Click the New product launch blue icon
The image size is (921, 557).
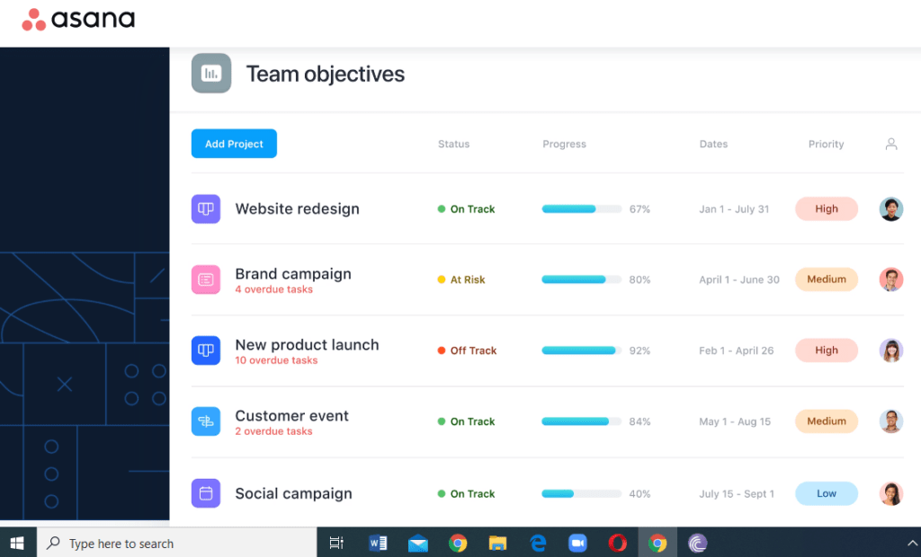(x=205, y=350)
